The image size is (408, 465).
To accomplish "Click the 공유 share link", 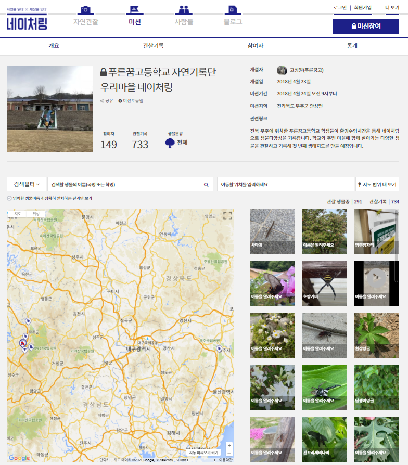I will pyautogui.click(x=107, y=101).
